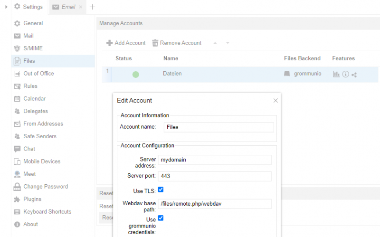380x237 pixels.
Task: Click the Remove Account button
Action: pyautogui.click(x=176, y=43)
